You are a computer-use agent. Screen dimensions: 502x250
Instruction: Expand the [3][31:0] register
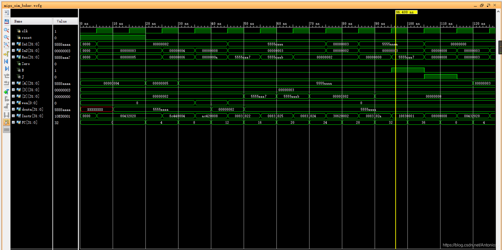pos(13,90)
